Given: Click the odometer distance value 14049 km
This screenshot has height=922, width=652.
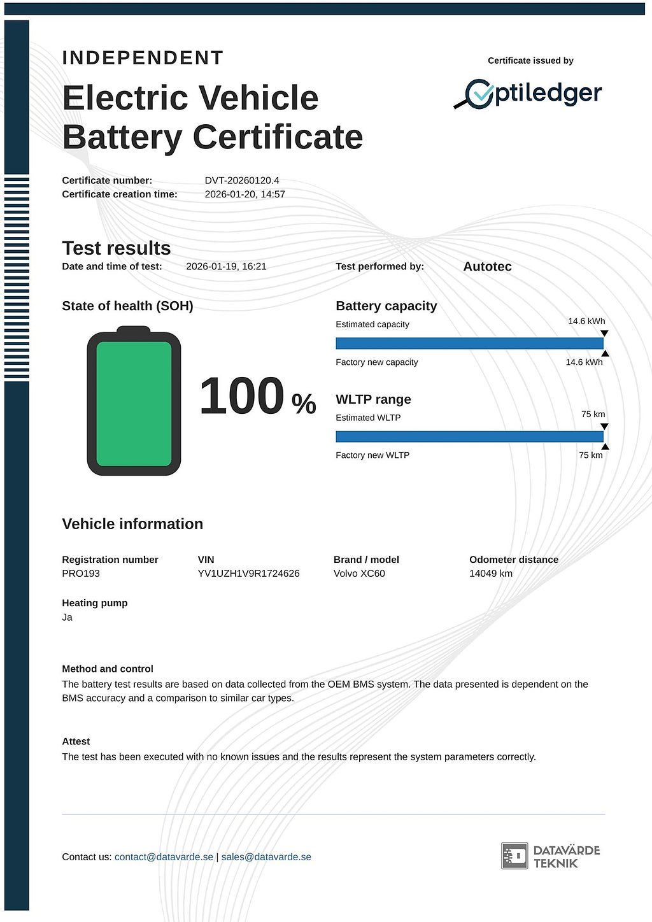Looking at the screenshot, I should [x=490, y=573].
